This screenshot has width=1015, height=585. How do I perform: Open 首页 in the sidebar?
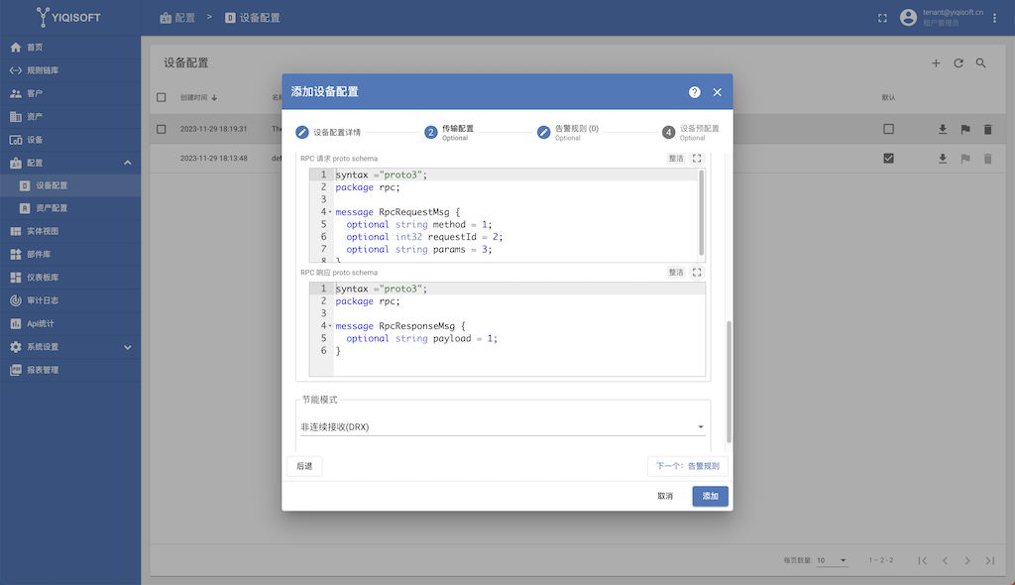tap(70, 48)
